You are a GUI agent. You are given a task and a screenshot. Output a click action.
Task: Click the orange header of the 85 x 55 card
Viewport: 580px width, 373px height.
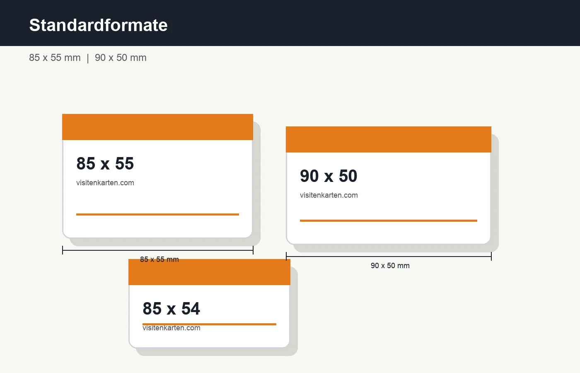157,127
